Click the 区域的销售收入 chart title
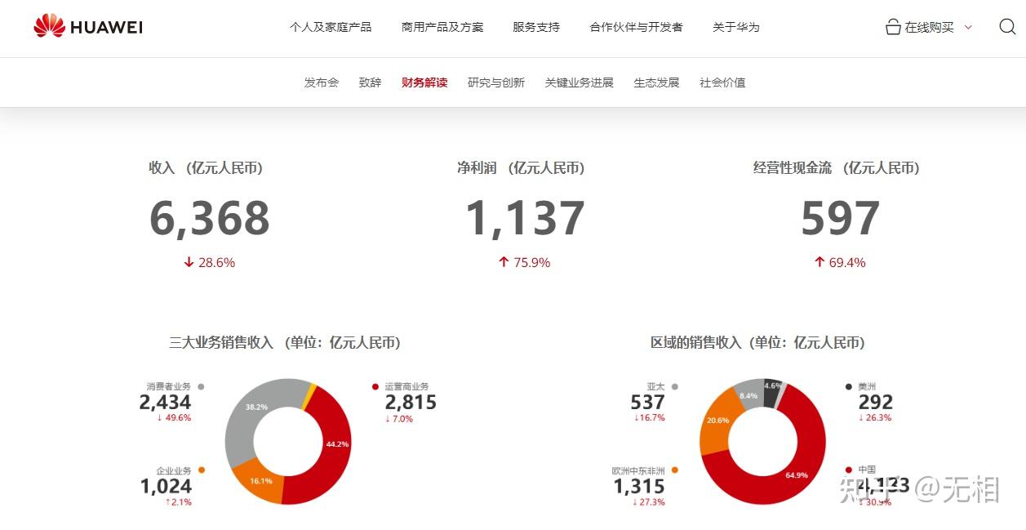 tap(757, 342)
